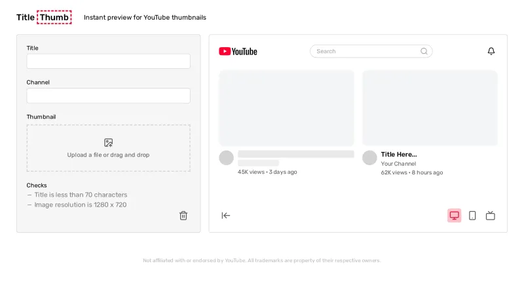The height and width of the screenshot is (295, 524).
Task: Click the left placeholder video thumbnail
Action: tap(286, 108)
